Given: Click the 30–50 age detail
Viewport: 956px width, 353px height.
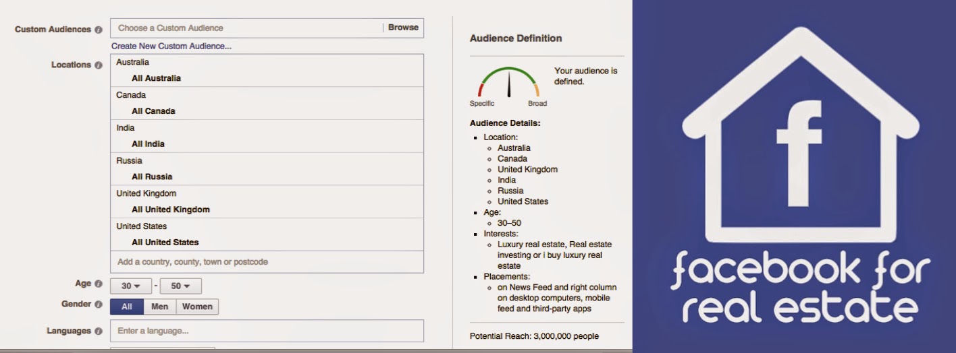Looking at the screenshot, I should (509, 223).
